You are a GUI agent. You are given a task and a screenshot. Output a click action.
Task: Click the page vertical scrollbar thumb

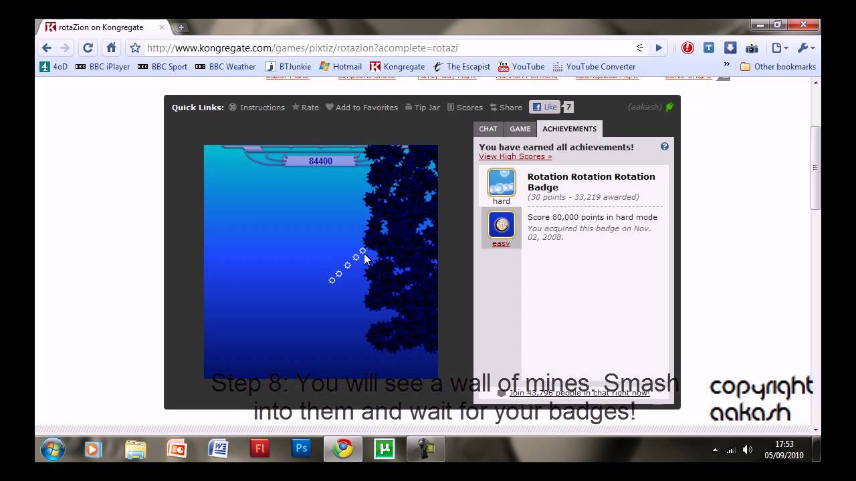pyautogui.click(x=815, y=167)
